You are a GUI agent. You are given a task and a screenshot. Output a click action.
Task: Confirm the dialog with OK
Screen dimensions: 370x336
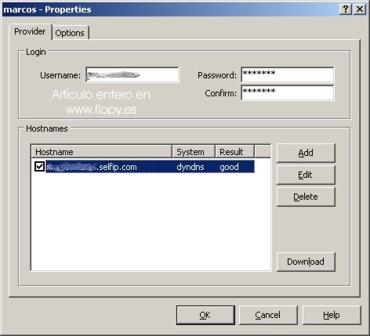(205, 315)
